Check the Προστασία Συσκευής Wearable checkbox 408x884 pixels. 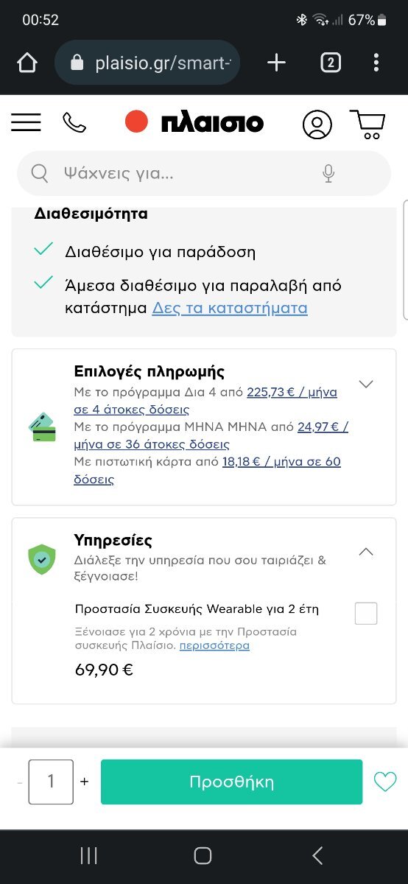point(366,613)
